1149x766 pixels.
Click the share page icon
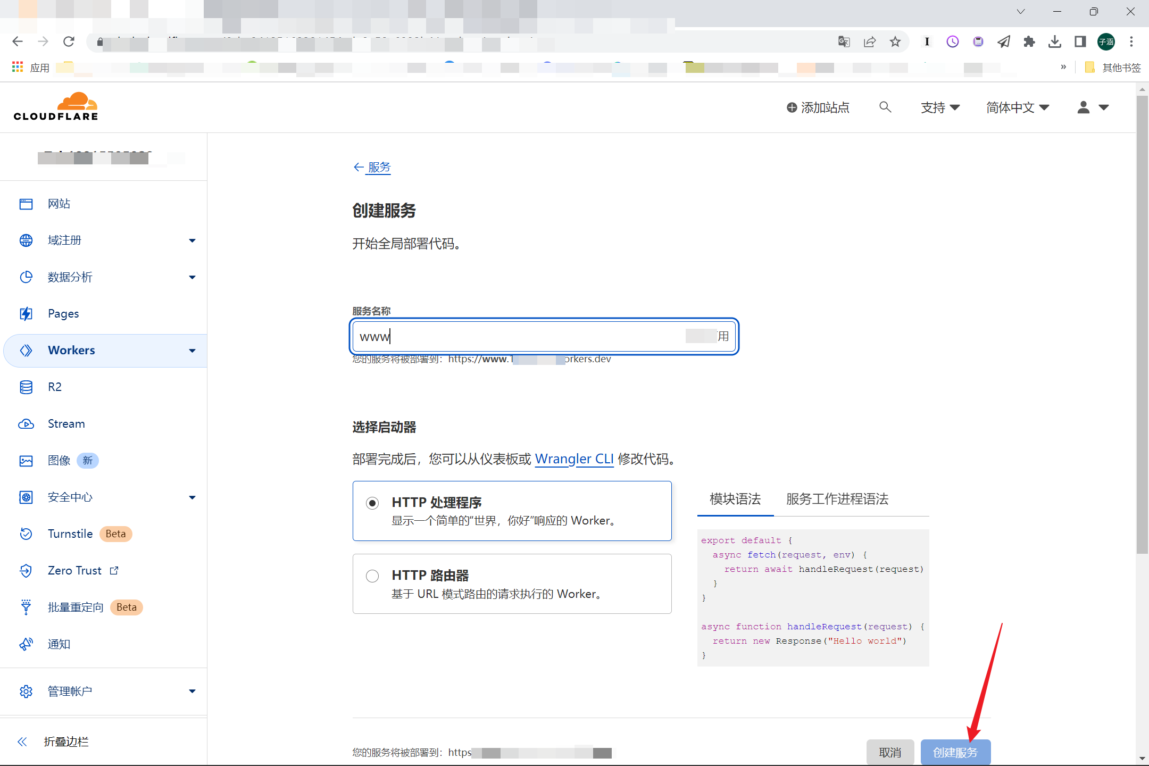tap(870, 41)
